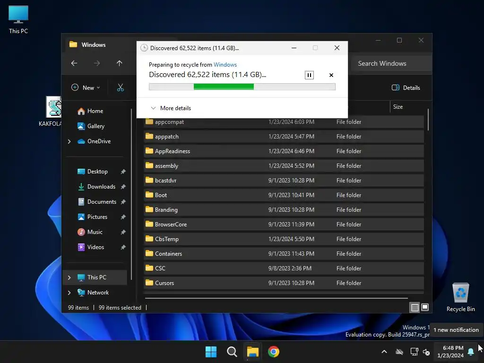Select the assembly folder
Image resolution: width=484 pixels, height=363 pixels.
(x=284, y=166)
